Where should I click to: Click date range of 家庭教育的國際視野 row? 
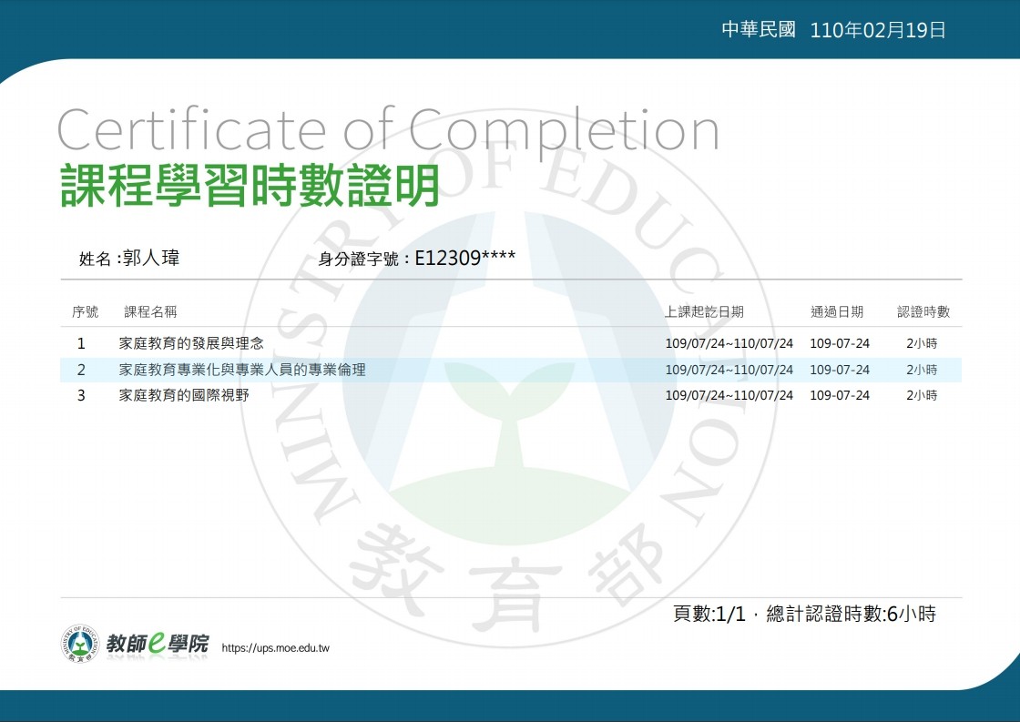coord(729,395)
